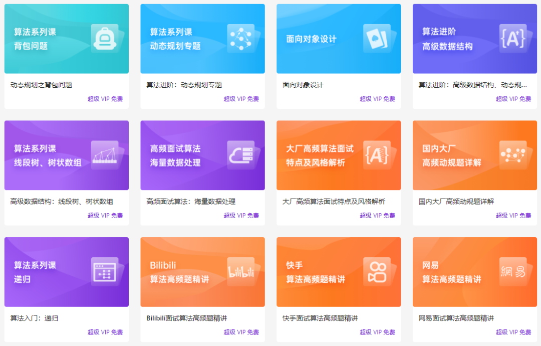Click 超级 VIP 免费 on 面向对象设计 card
This screenshot has width=541, height=346.
point(378,99)
